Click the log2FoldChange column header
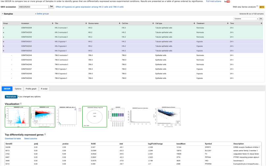 click(x=155, y=144)
